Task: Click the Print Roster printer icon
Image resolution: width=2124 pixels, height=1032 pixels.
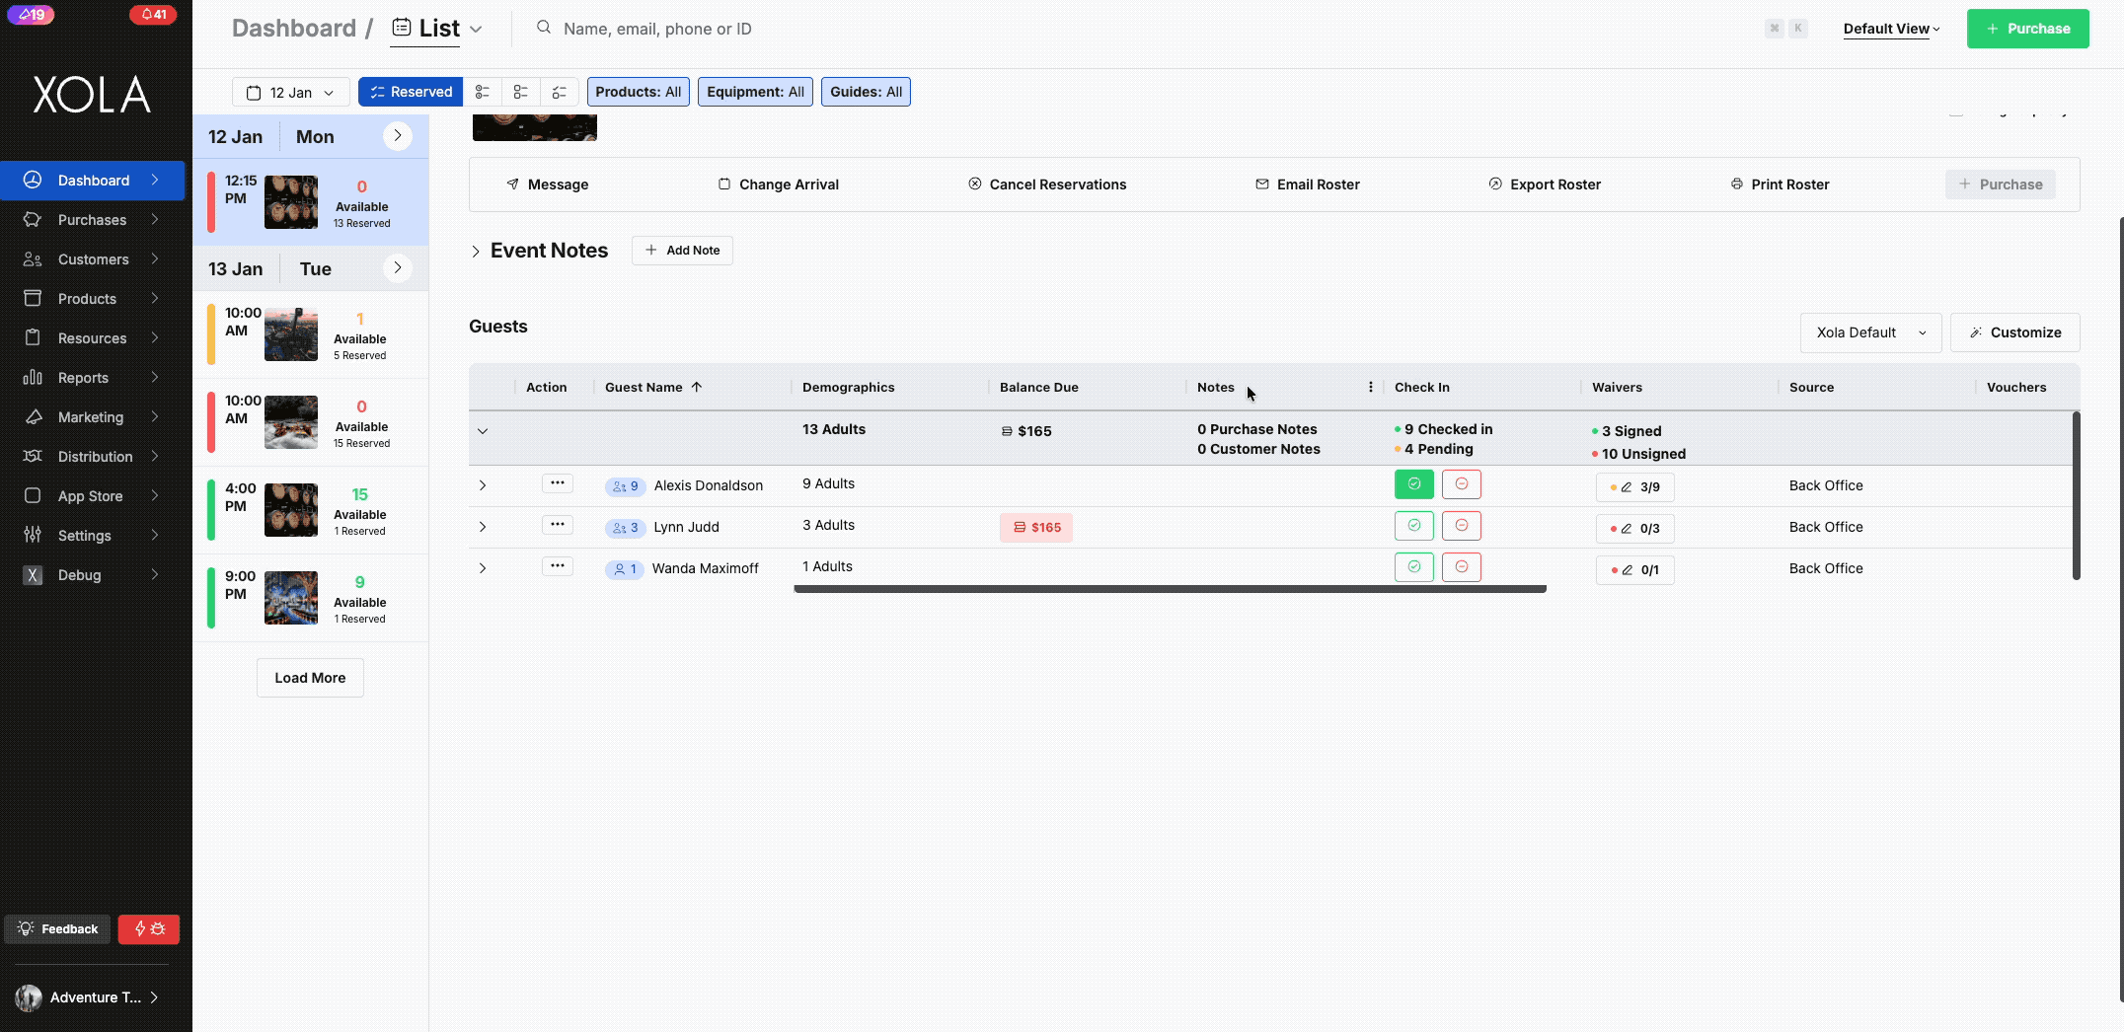Action: coord(1736,184)
